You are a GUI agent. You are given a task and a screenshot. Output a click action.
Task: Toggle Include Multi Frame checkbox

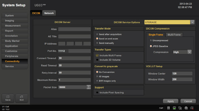[97, 55]
